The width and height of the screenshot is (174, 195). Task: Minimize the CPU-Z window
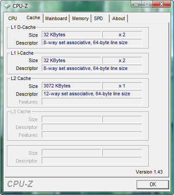(136, 4)
